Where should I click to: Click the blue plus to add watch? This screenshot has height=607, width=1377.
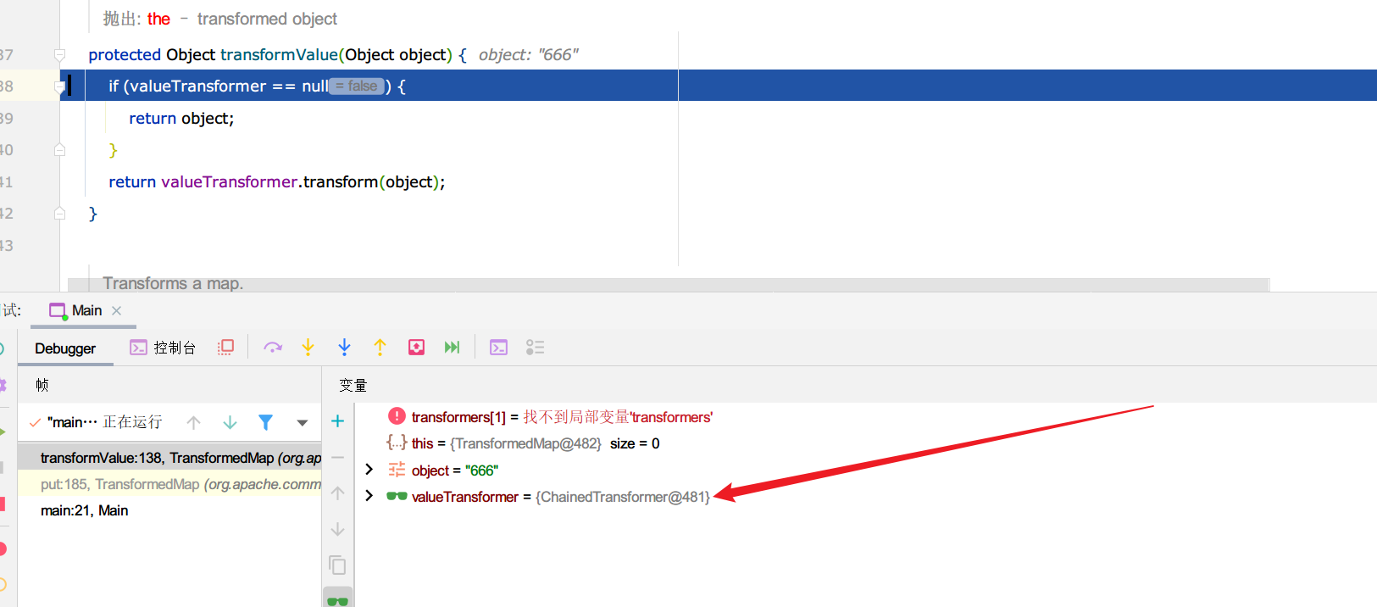tap(337, 421)
